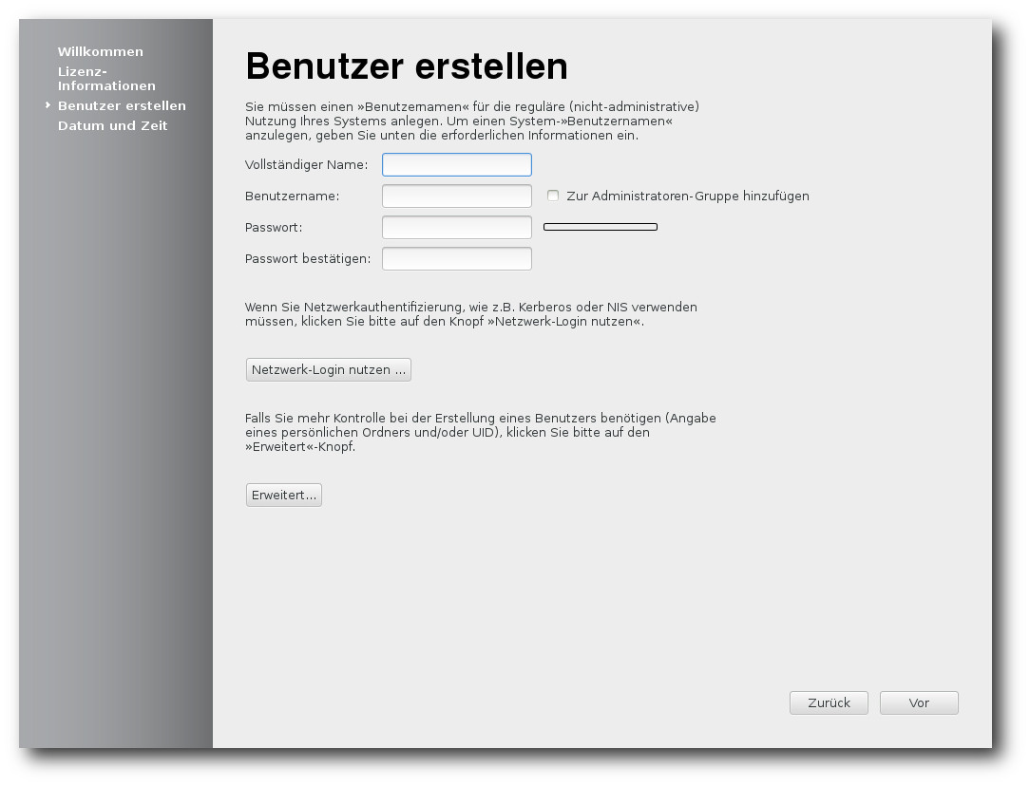The width and height of the screenshot is (1030, 786).
Task: Open the Erweitert… advanced options
Action: [283, 496]
